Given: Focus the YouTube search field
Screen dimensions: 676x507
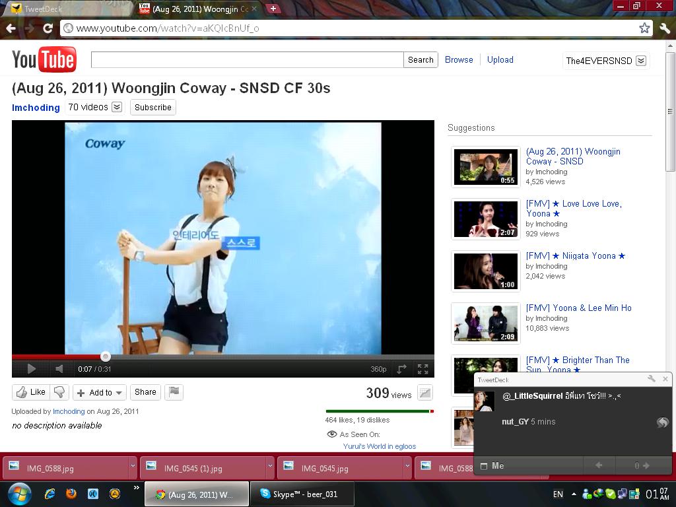Looking at the screenshot, I should pos(247,60).
